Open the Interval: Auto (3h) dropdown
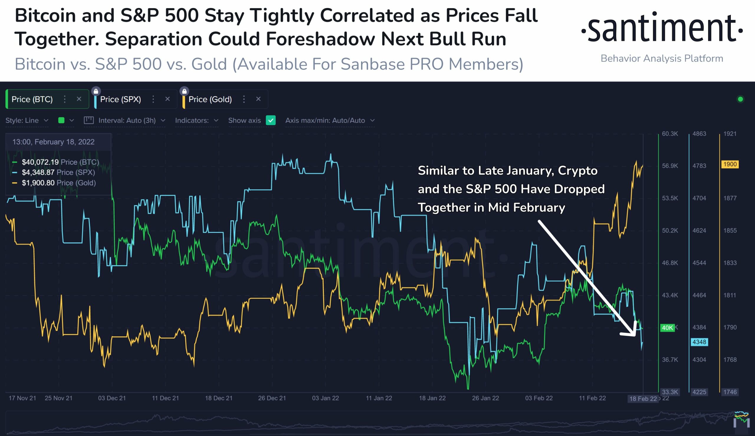 [132, 120]
